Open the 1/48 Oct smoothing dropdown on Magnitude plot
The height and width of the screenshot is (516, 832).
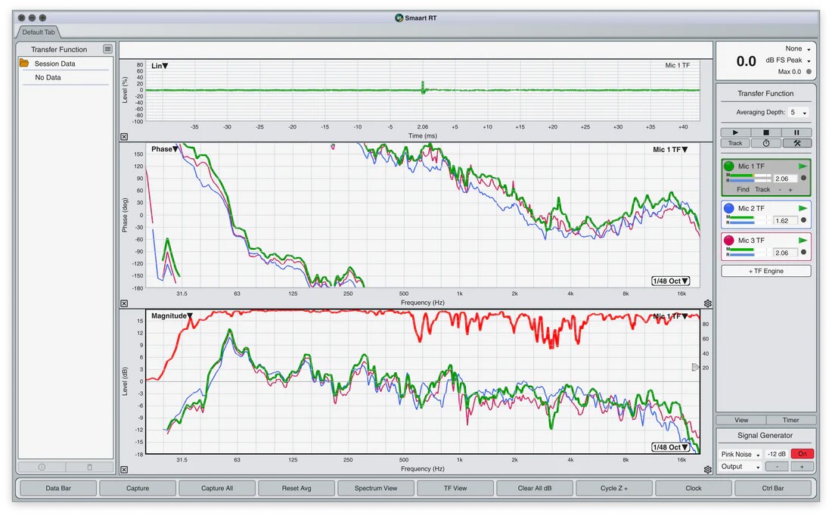point(671,447)
